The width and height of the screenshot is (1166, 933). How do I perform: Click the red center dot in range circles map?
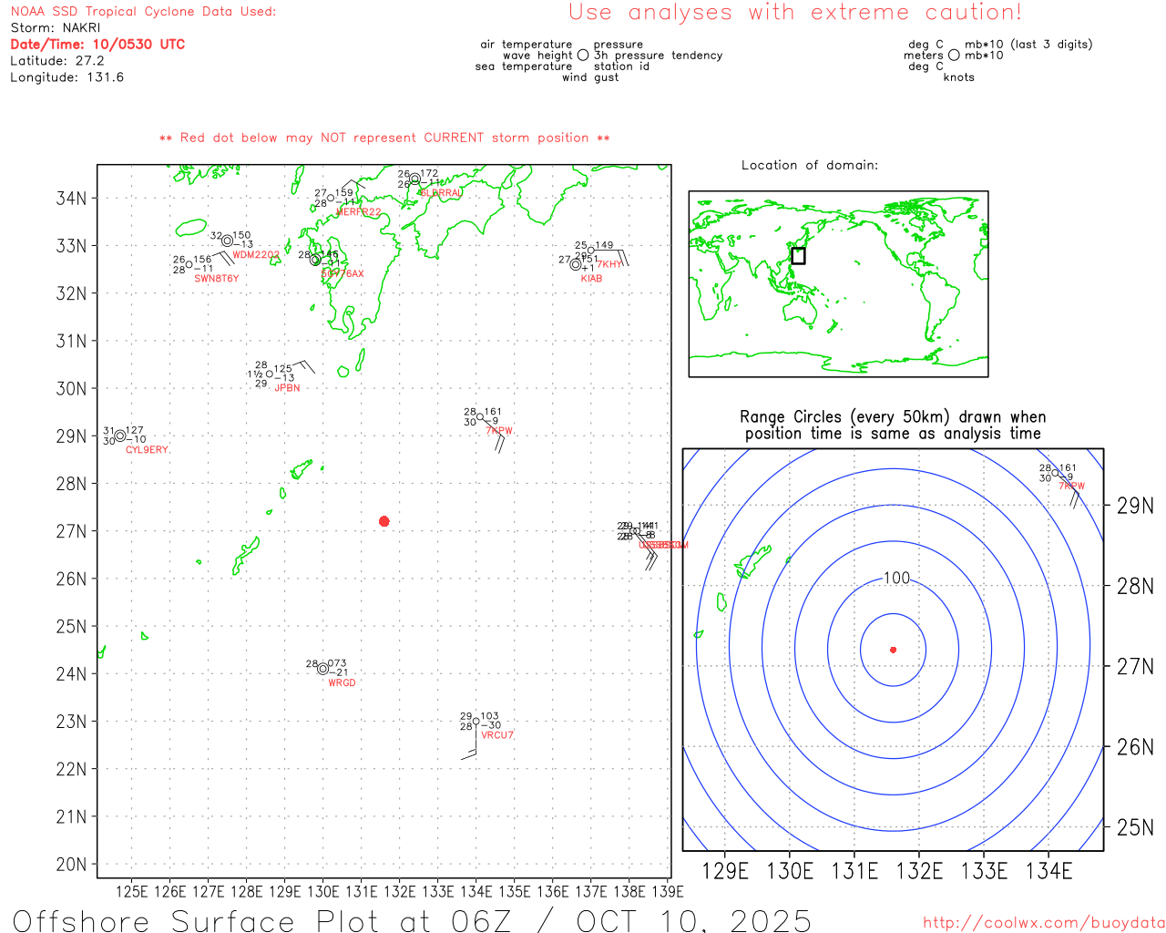click(894, 650)
